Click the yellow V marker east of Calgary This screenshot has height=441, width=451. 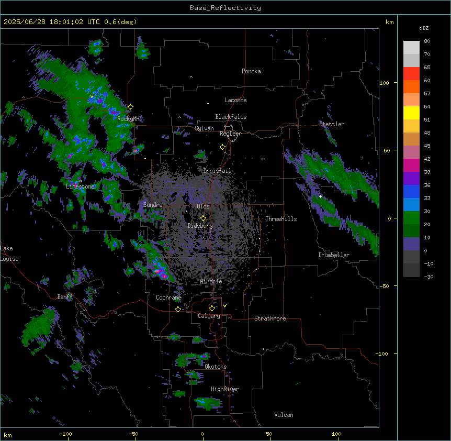[x=224, y=306]
